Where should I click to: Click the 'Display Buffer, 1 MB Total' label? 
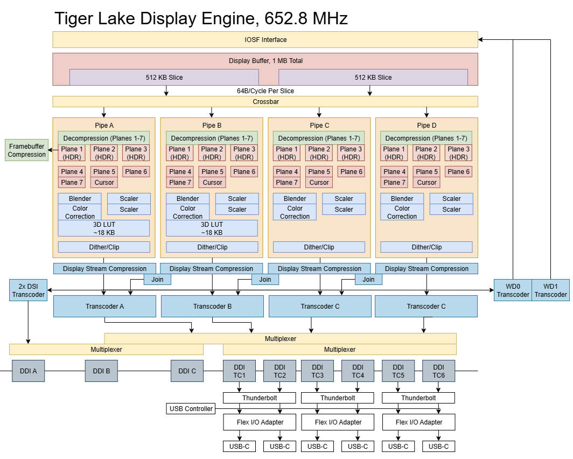[x=265, y=61]
